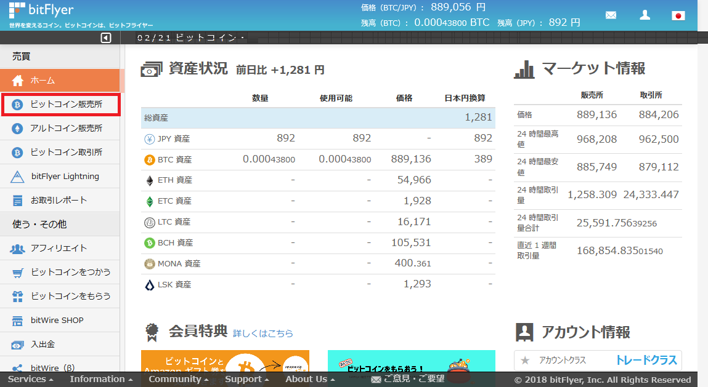Click the お取引レポート document icon
This screenshot has width=708, height=387.
(x=17, y=201)
